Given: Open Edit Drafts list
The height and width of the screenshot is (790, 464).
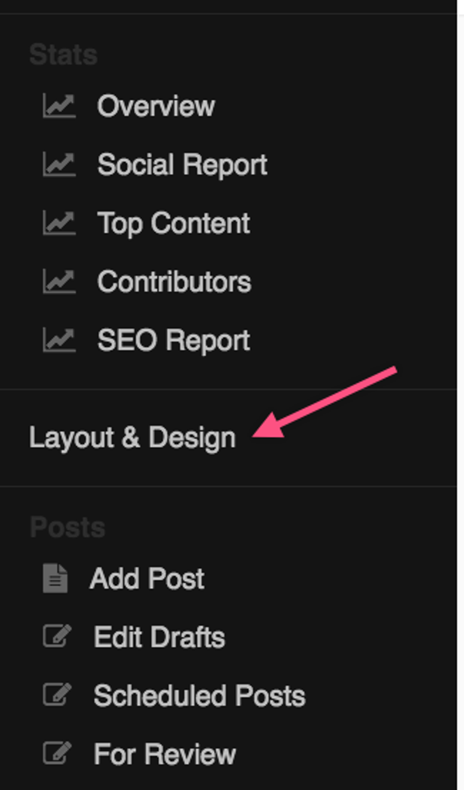Looking at the screenshot, I should click(x=159, y=637).
